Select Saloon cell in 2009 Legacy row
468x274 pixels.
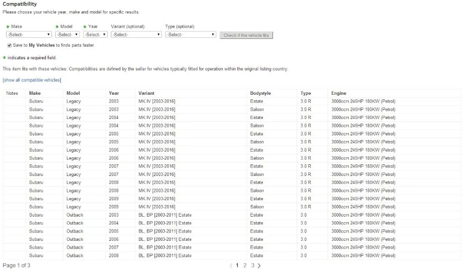pos(257,207)
